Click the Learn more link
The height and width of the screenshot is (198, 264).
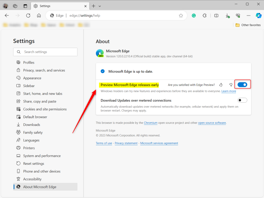click(x=229, y=91)
